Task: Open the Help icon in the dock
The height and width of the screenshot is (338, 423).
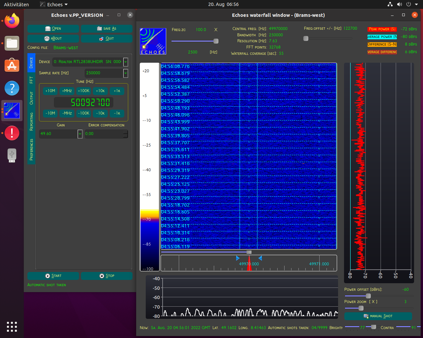Action: pyautogui.click(x=12, y=88)
